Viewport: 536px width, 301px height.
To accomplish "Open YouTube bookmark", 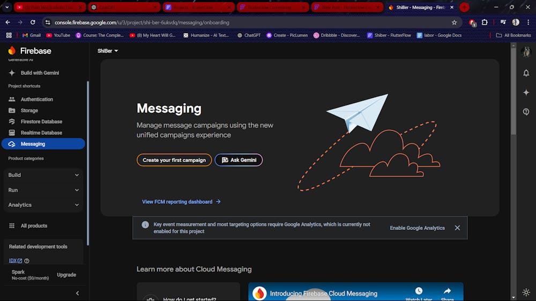I will click(58, 35).
